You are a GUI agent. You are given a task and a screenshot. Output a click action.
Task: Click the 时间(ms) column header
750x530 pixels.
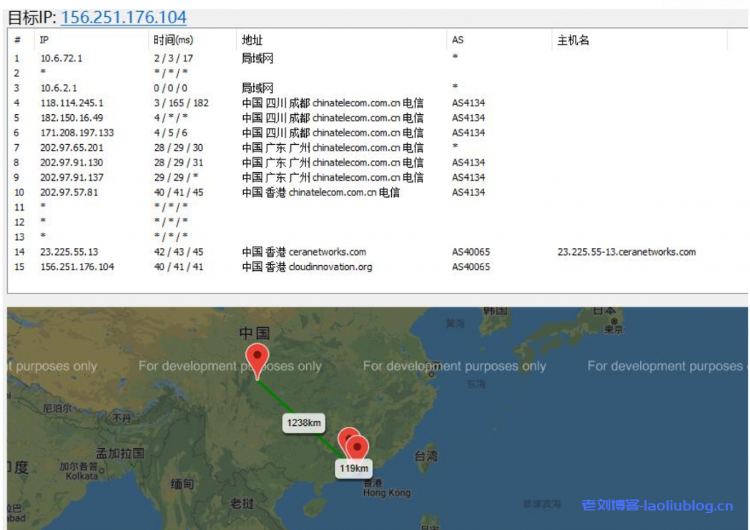tap(173, 40)
